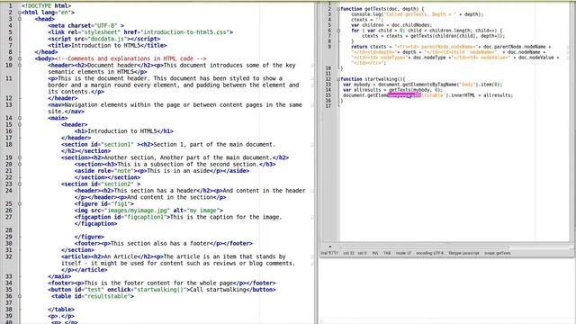Click the page footer line 34
Screen dimensions: 576x324
162,283
